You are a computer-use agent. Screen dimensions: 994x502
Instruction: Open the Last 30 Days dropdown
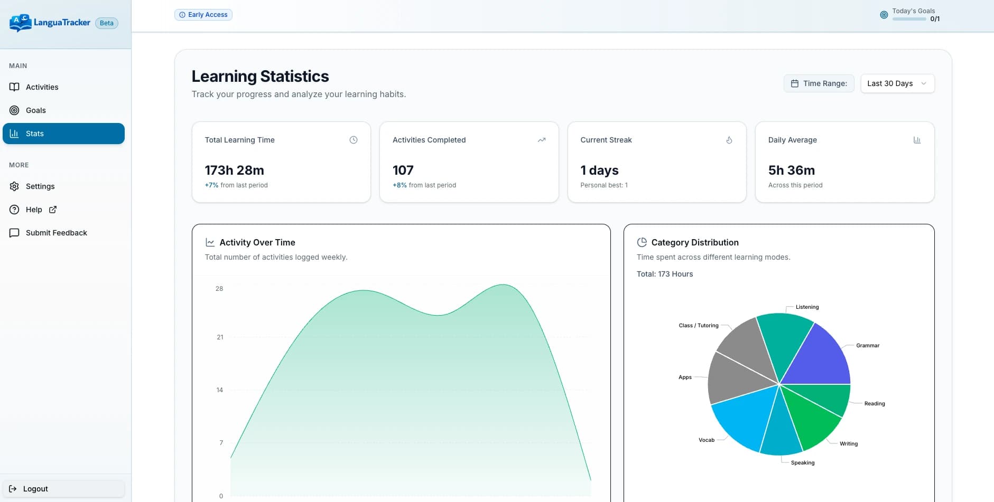click(897, 83)
